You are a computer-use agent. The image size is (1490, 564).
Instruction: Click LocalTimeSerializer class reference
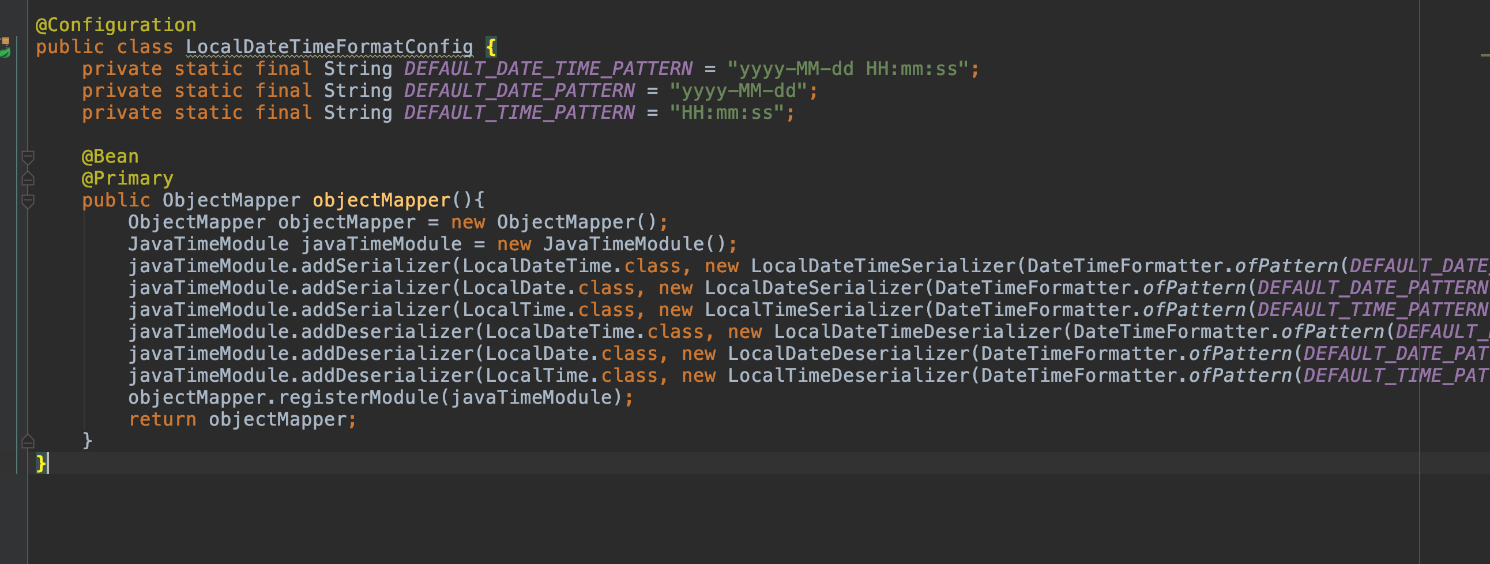tap(814, 310)
